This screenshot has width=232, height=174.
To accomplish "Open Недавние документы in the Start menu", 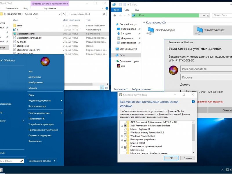I will (45, 101).
